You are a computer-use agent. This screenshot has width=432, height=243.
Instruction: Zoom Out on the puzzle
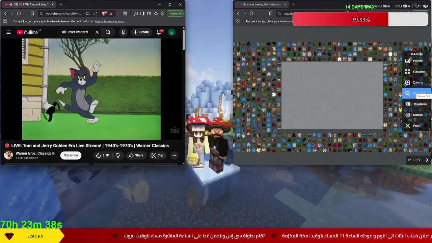(x=417, y=93)
